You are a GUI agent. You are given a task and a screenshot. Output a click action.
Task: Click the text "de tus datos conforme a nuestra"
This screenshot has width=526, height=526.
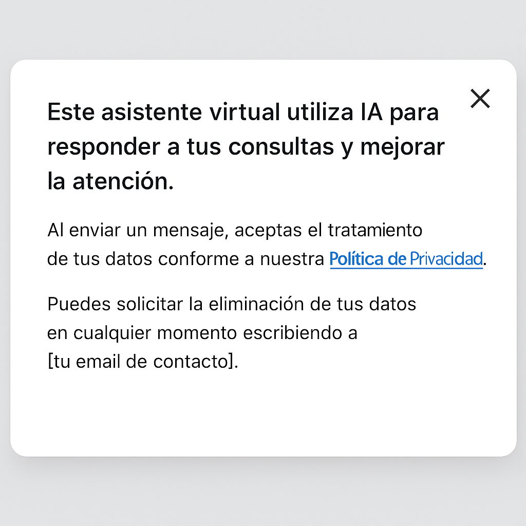[185, 259]
